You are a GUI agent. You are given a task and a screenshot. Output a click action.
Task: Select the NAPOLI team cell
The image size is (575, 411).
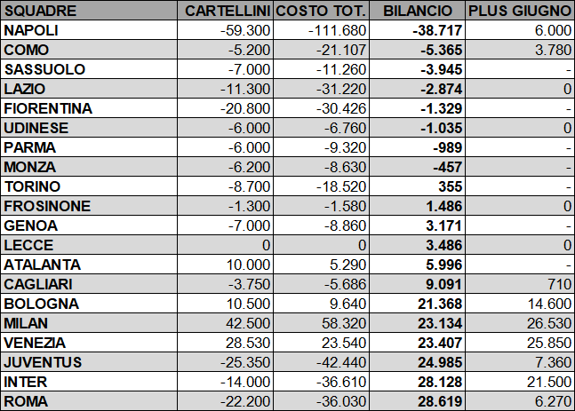(89, 30)
